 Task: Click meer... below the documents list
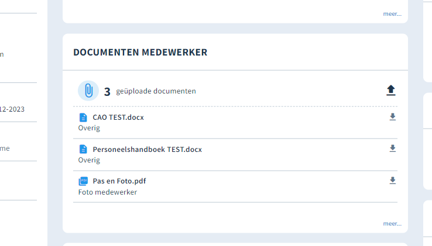point(392,223)
